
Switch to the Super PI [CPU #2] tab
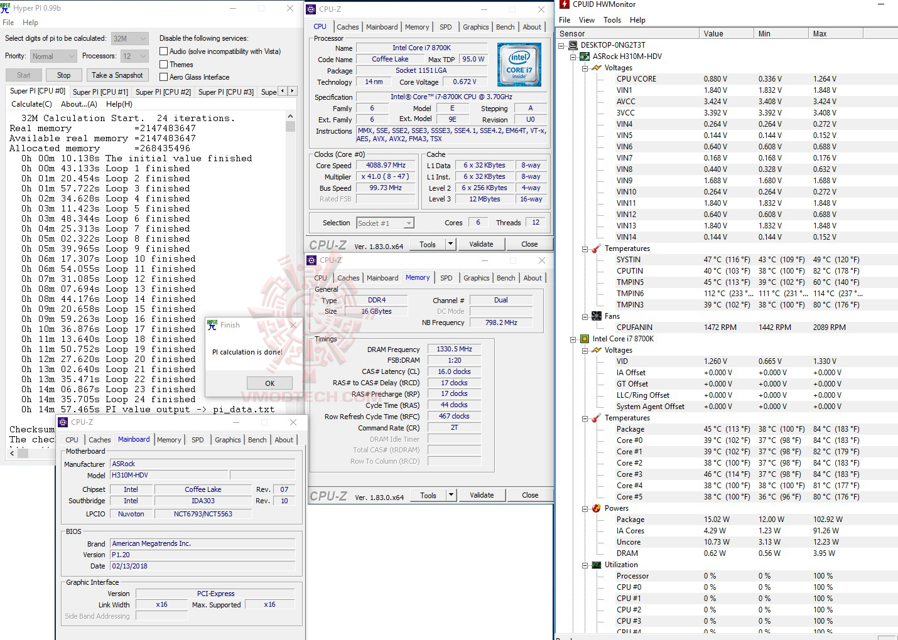[x=163, y=92]
